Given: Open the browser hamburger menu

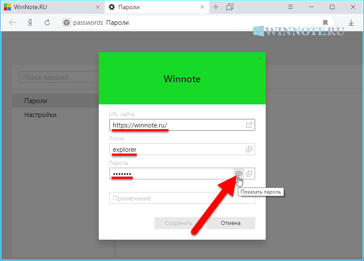Looking at the screenshot, I should [x=290, y=7].
